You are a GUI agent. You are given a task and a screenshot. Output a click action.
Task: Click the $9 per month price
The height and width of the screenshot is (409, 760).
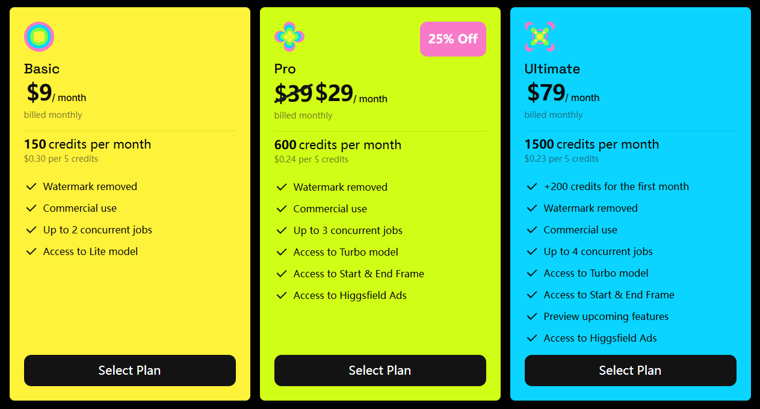pyautogui.click(x=57, y=93)
